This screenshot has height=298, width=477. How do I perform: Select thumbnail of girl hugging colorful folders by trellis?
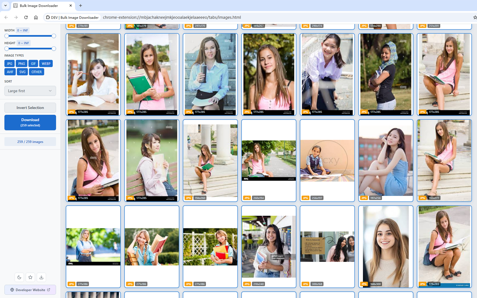(x=210, y=247)
